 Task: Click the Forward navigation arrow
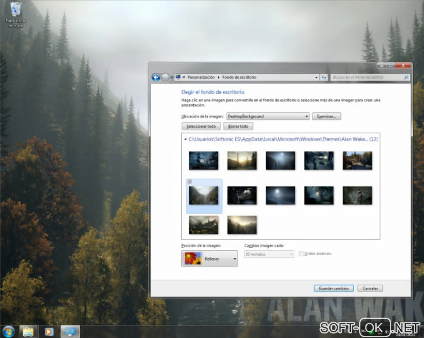(x=165, y=77)
